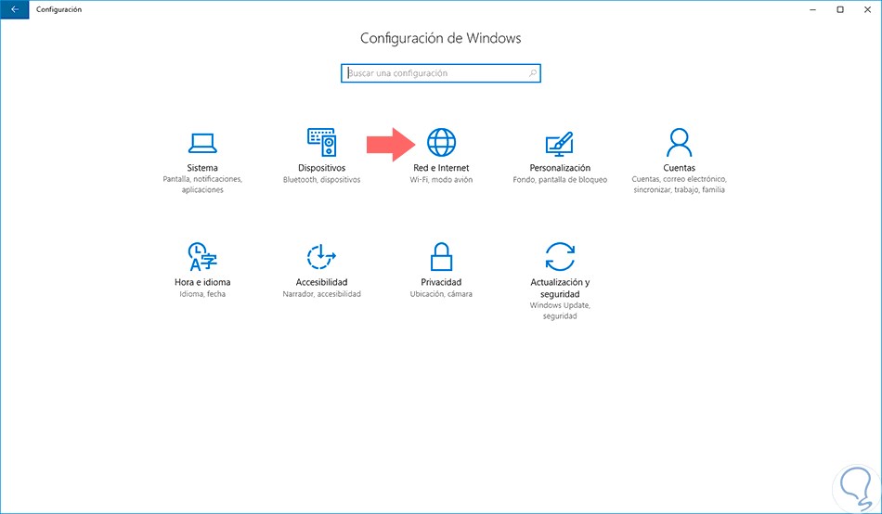
Task: Click 'Bluetooth, dispositivos' description
Action: [322, 180]
